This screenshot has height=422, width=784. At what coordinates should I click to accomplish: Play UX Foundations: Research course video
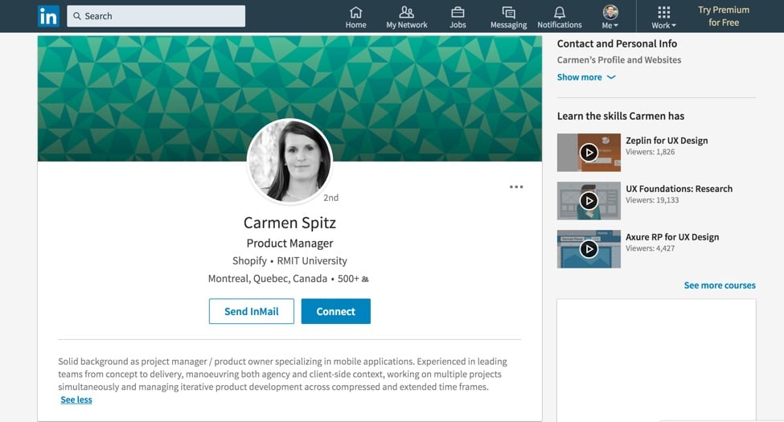click(589, 201)
